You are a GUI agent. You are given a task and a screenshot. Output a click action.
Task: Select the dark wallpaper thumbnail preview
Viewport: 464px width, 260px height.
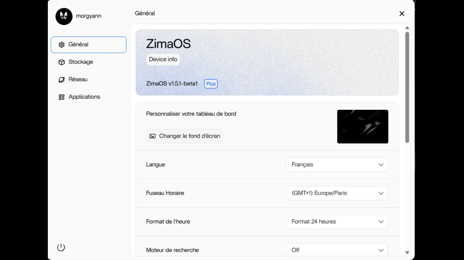(x=362, y=127)
